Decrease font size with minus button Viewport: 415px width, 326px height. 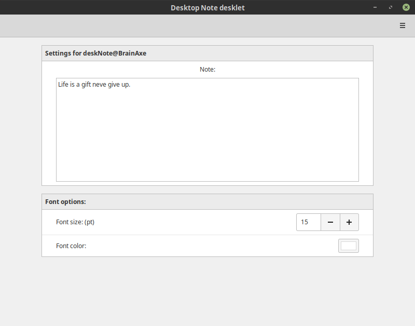point(330,222)
